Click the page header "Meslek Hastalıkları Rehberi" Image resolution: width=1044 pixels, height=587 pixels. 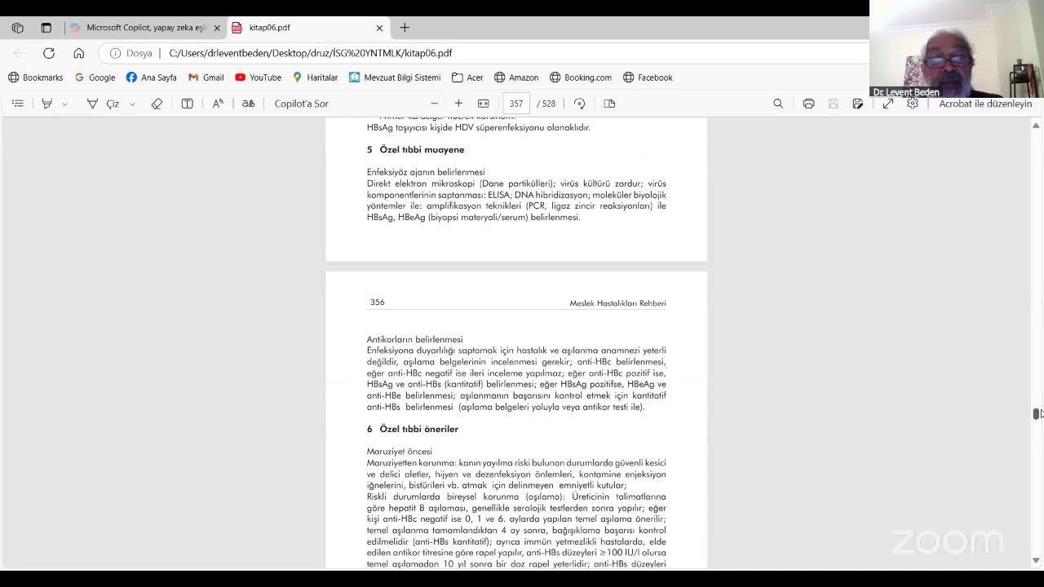pos(617,303)
